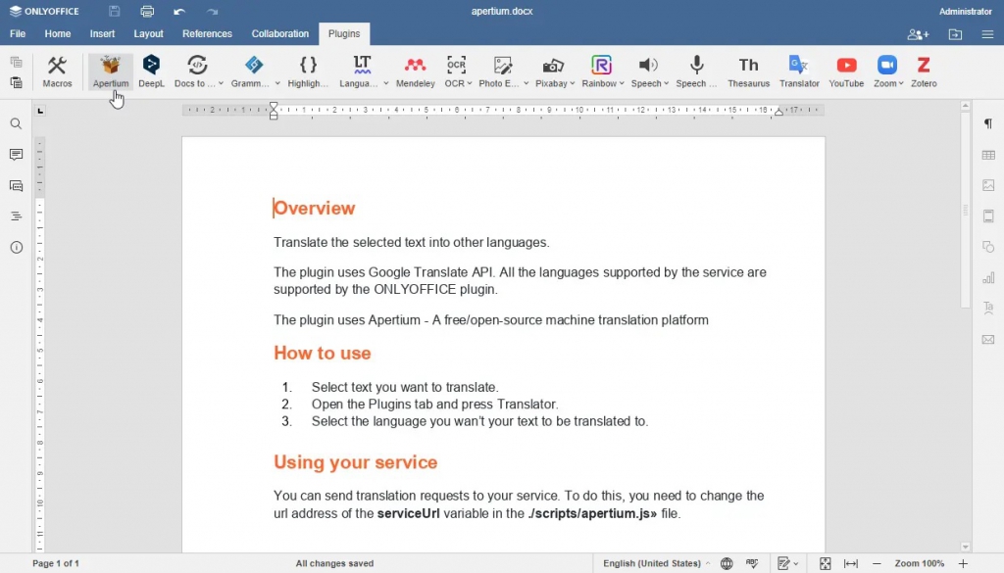Increase zoom with the plus control

(x=961, y=563)
